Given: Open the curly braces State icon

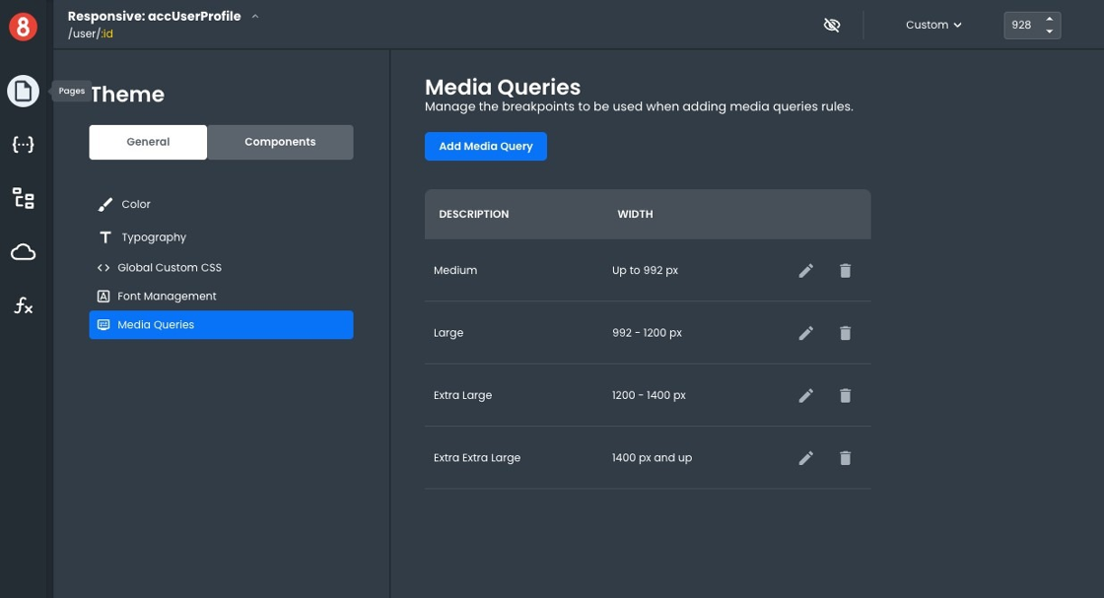Looking at the screenshot, I should coord(23,145).
